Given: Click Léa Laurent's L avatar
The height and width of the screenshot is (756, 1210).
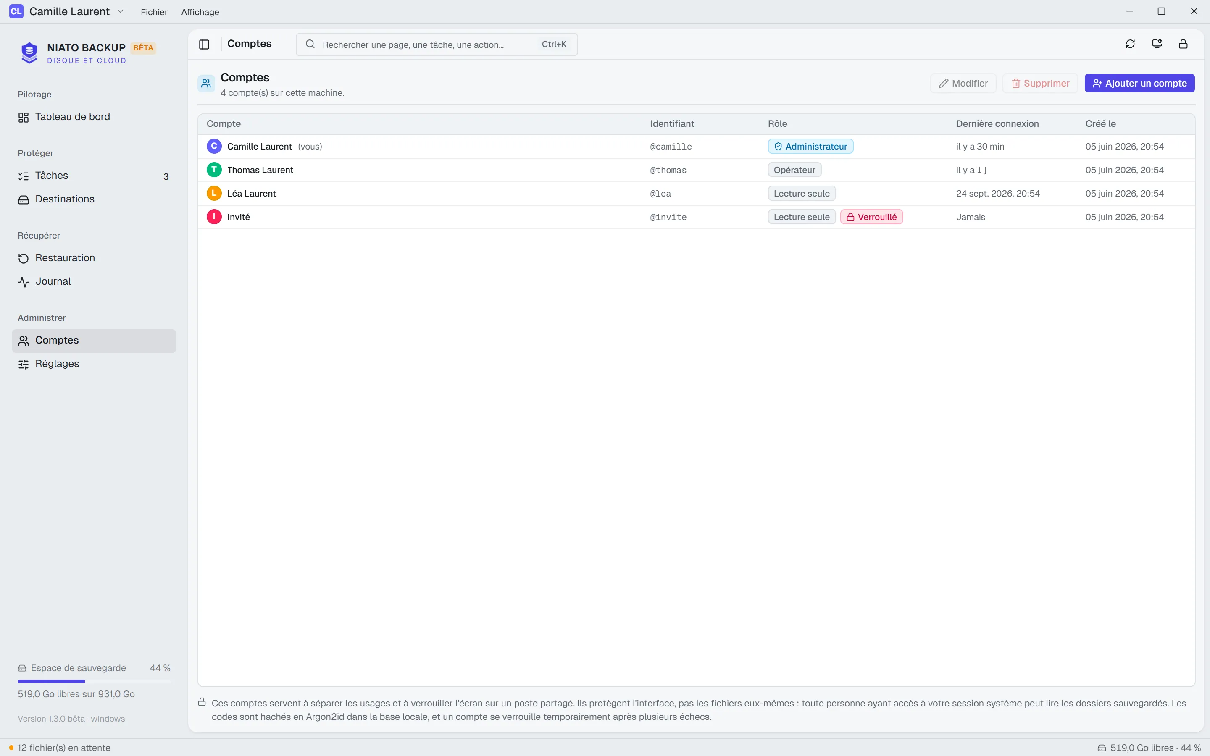Looking at the screenshot, I should 214,193.
